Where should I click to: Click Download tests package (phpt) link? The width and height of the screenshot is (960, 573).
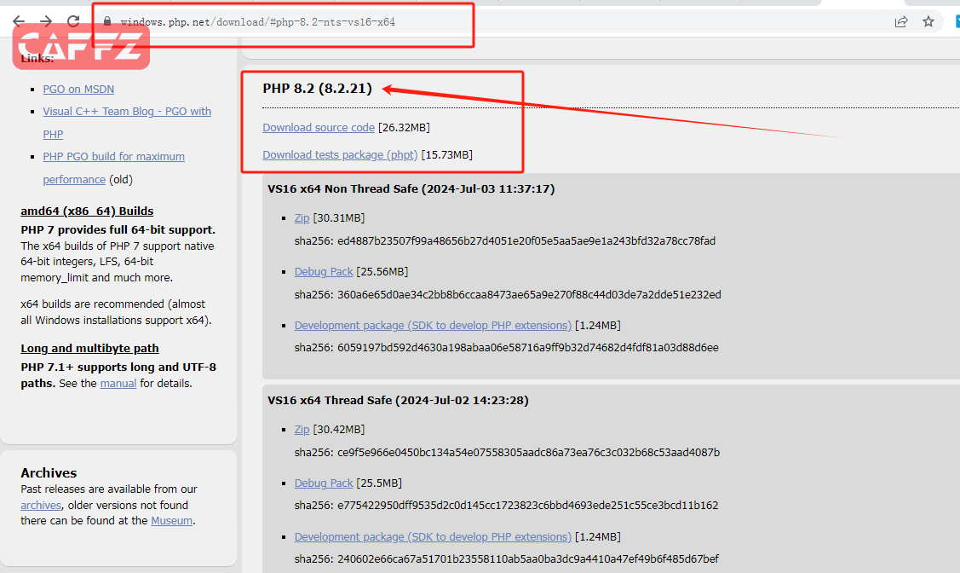pyautogui.click(x=340, y=155)
